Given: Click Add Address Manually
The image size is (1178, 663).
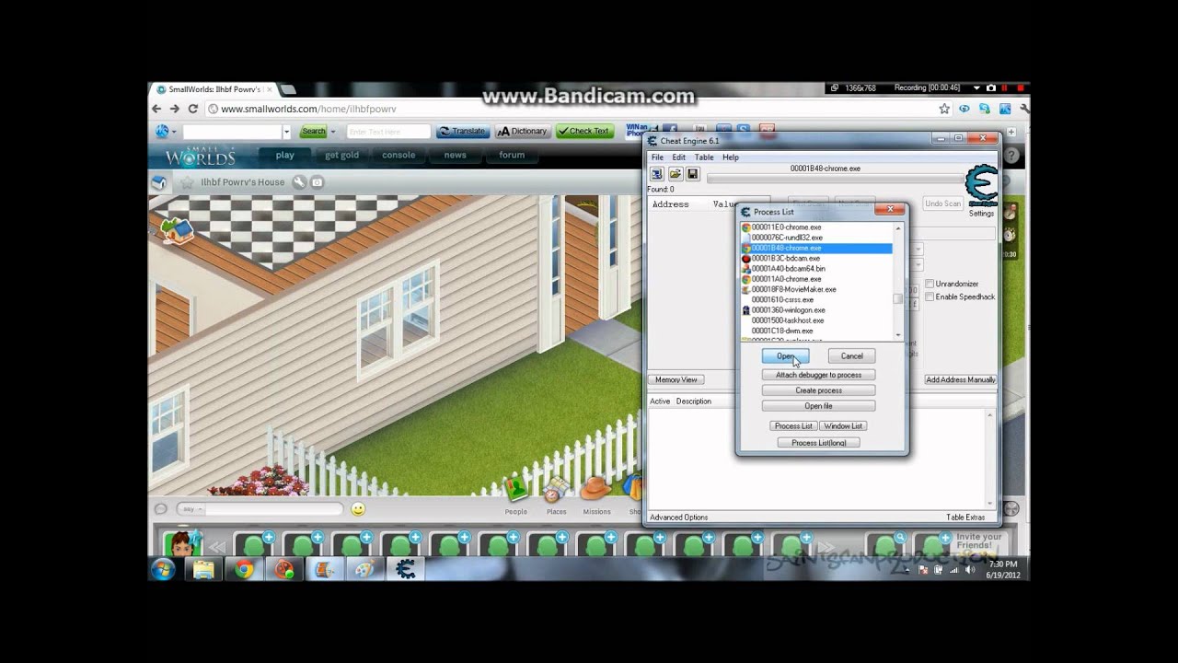Looking at the screenshot, I should point(961,379).
